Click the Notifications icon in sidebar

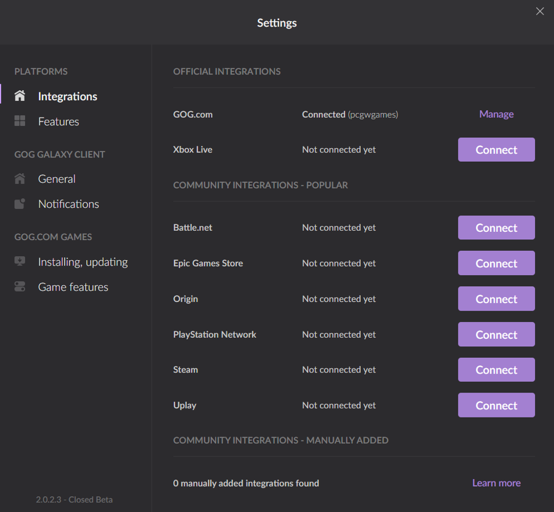(20, 204)
